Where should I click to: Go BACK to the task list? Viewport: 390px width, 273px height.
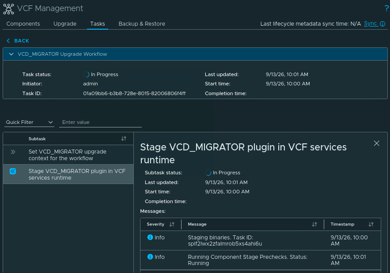[22, 41]
